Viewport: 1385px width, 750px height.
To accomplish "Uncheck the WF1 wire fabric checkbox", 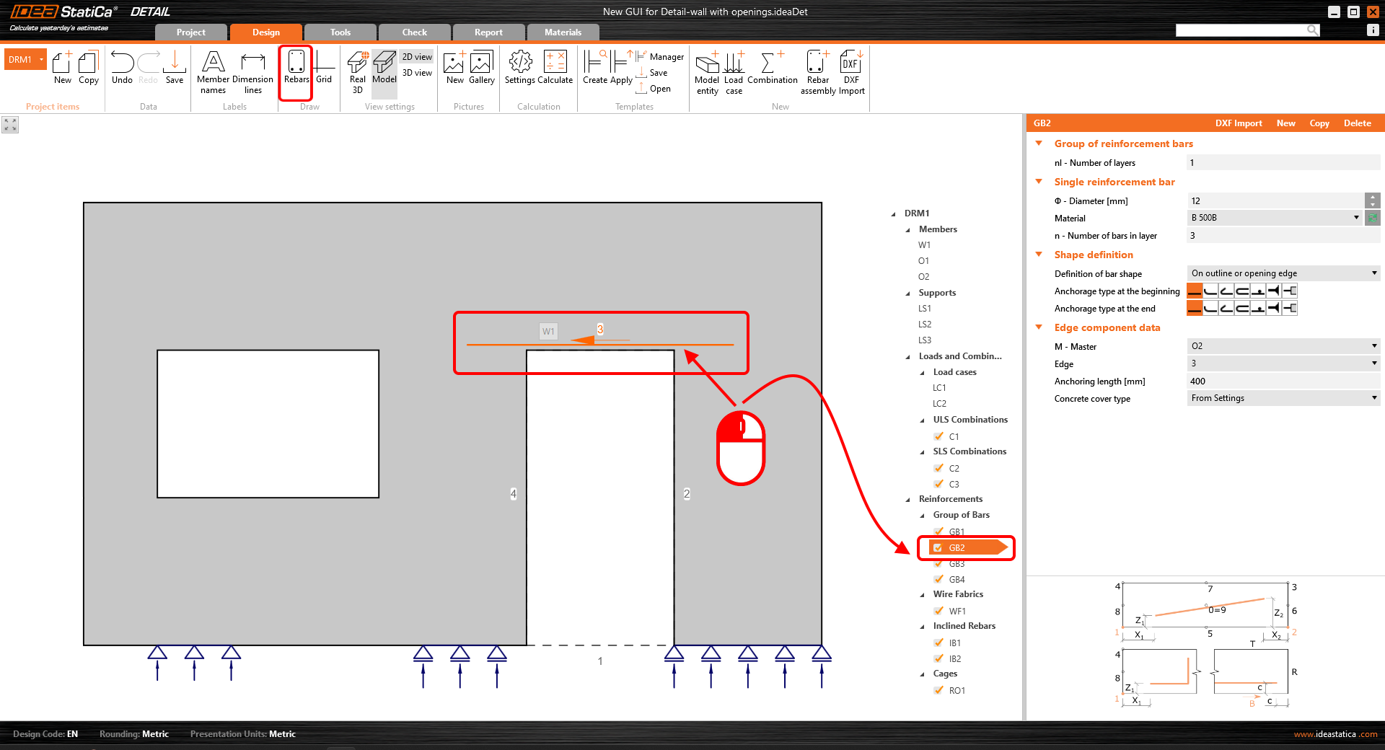I will (x=938, y=611).
